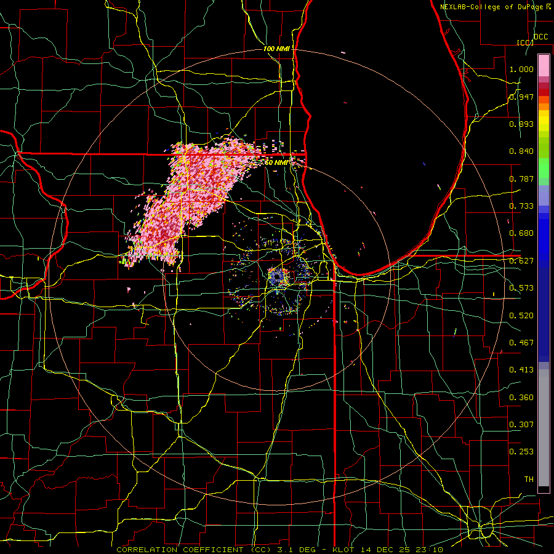
Task: Click the 0.840 legend value
Action: click(521, 151)
